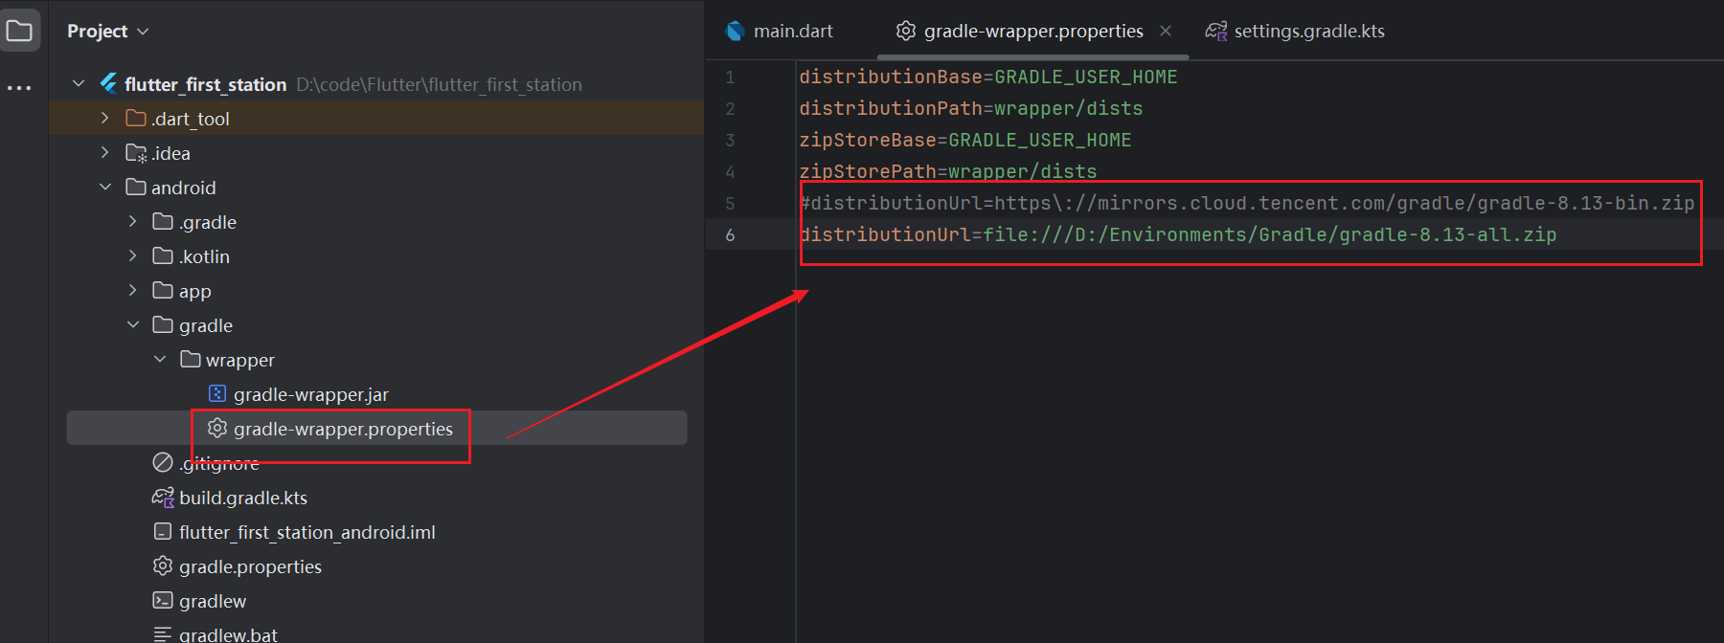1724x643 pixels.
Task: Click the Gradle icon on settings.gradle.kts tab
Action: 1216,31
